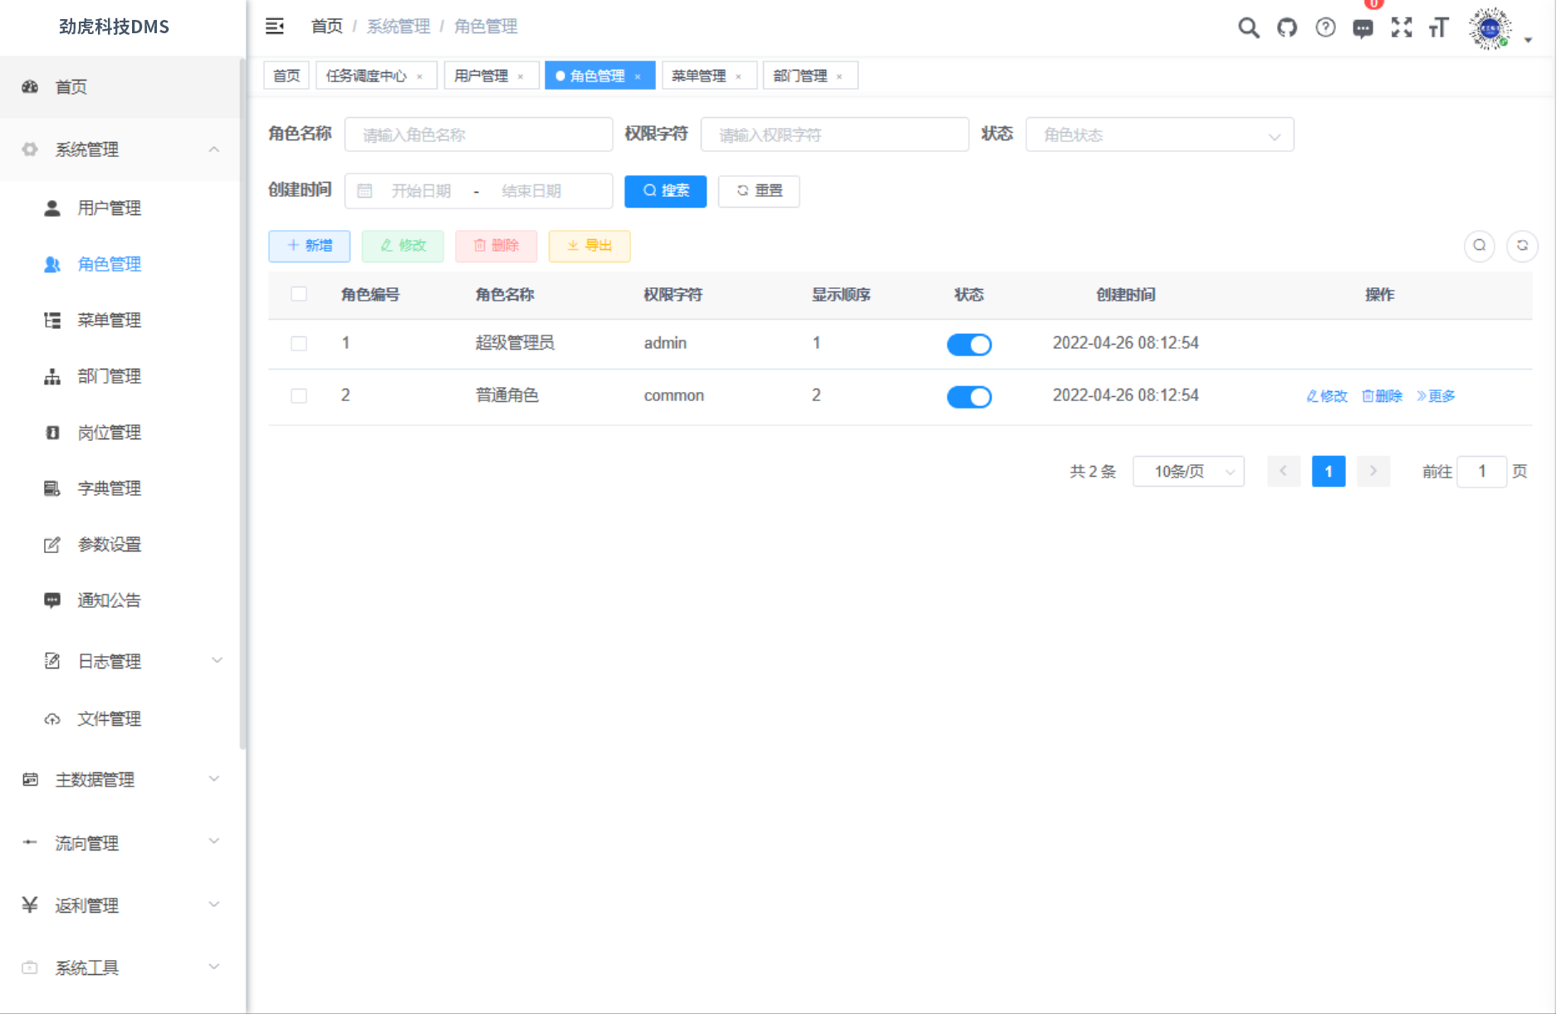Open the font size adjuster icon
Viewport: 1556px width, 1014px height.
point(1439,27)
